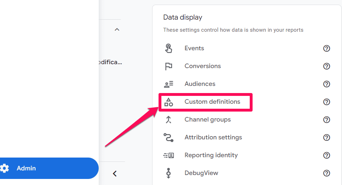Click the Conversions flag icon

169,66
